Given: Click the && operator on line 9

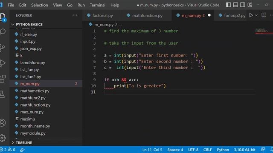Looking at the screenshot, I should point(124,79).
